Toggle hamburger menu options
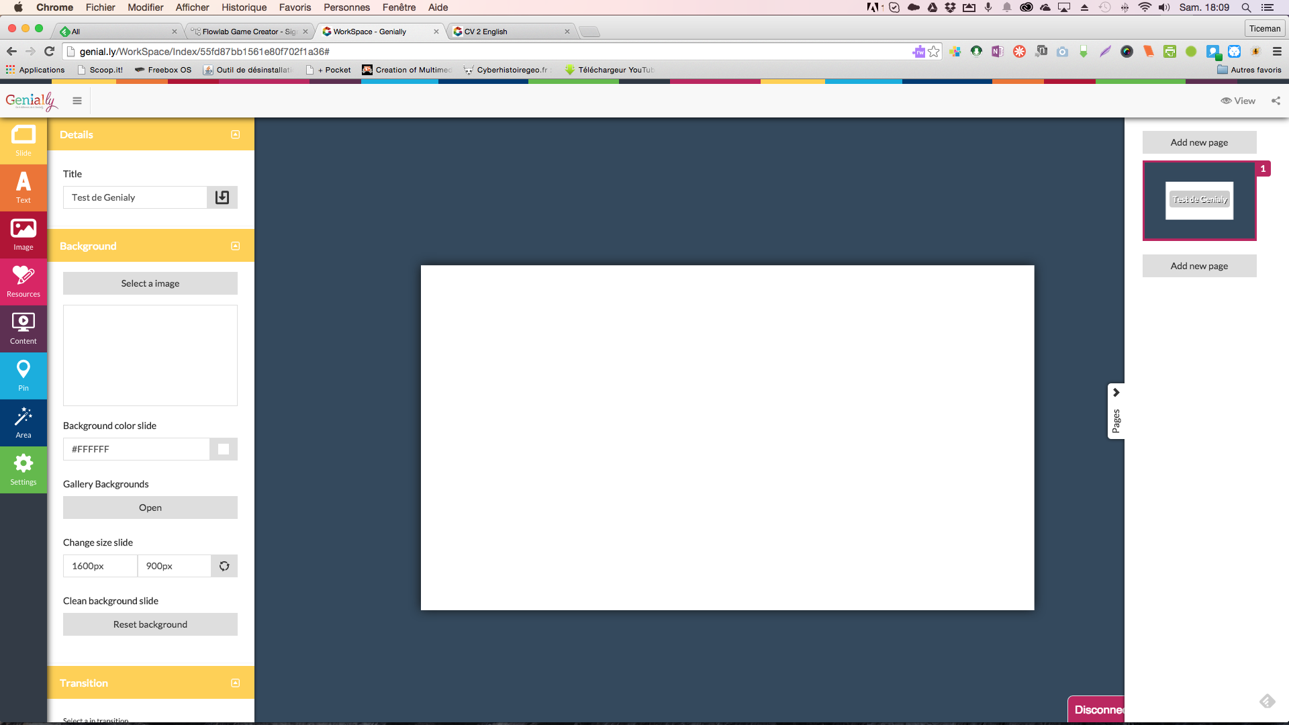This screenshot has height=725, width=1289. pos(77,100)
